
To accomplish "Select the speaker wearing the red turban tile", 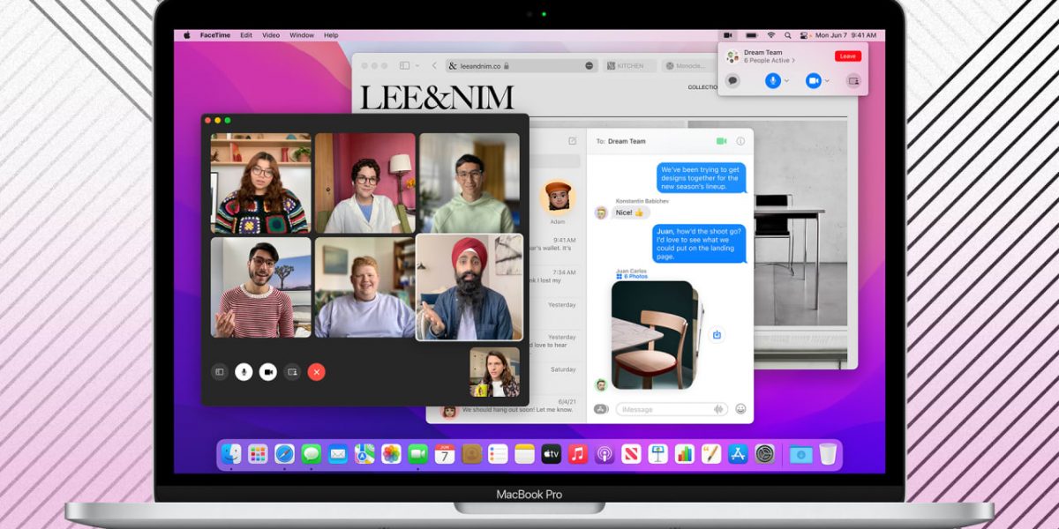I will click(x=469, y=287).
